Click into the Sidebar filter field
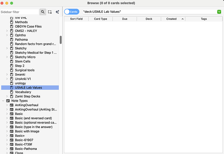224x154 pixels. coord(19,12)
